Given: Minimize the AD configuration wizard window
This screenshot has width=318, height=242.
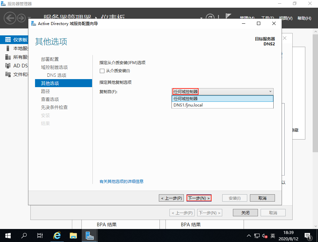Looking at the screenshot, I should tap(244, 23).
